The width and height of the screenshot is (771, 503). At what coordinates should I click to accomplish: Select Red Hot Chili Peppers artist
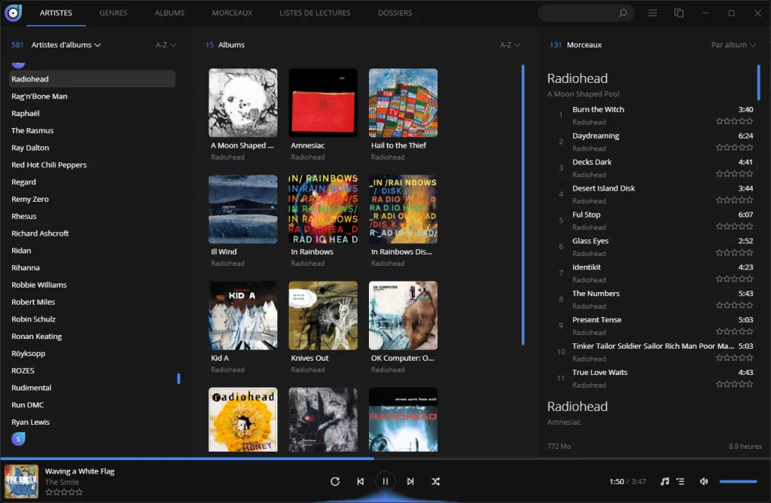[49, 165]
